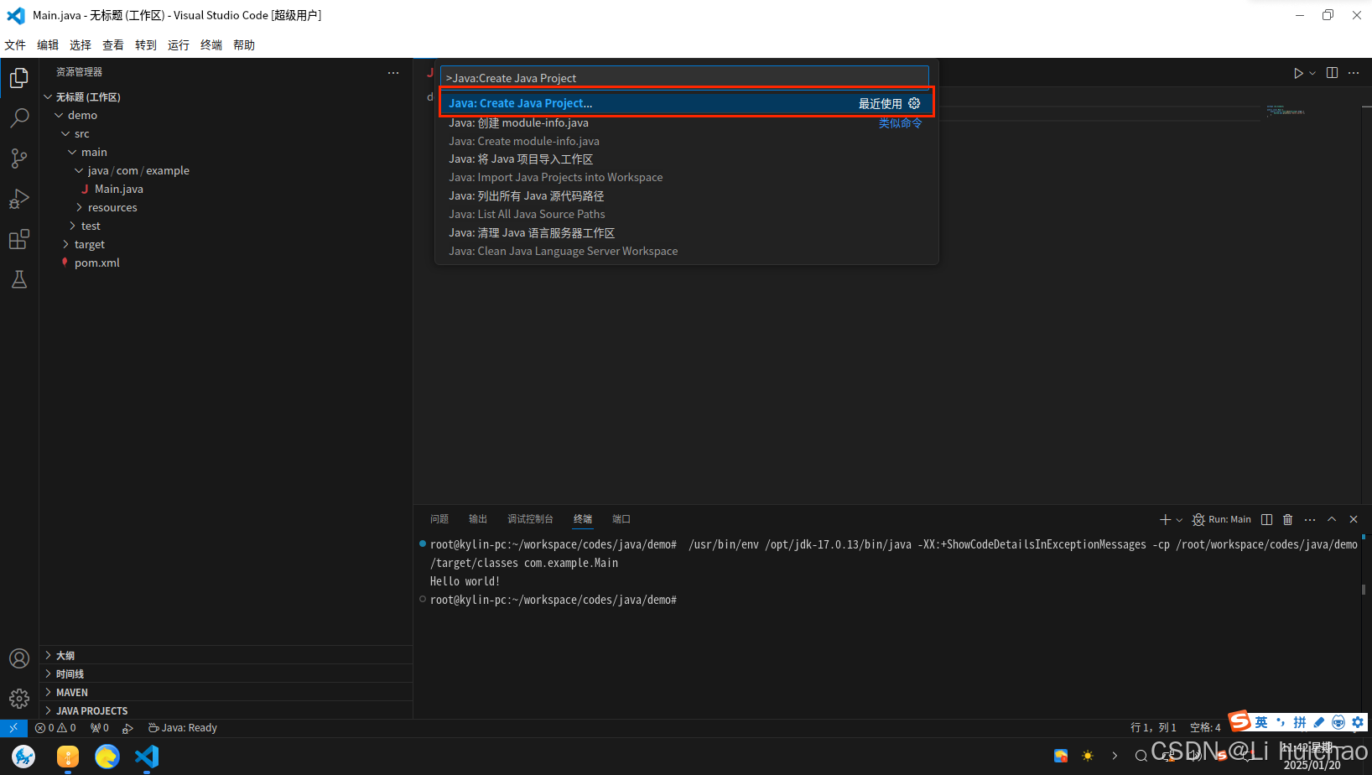Close the terminal panel
The width and height of the screenshot is (1372, 775).
tap(1354, 520)
